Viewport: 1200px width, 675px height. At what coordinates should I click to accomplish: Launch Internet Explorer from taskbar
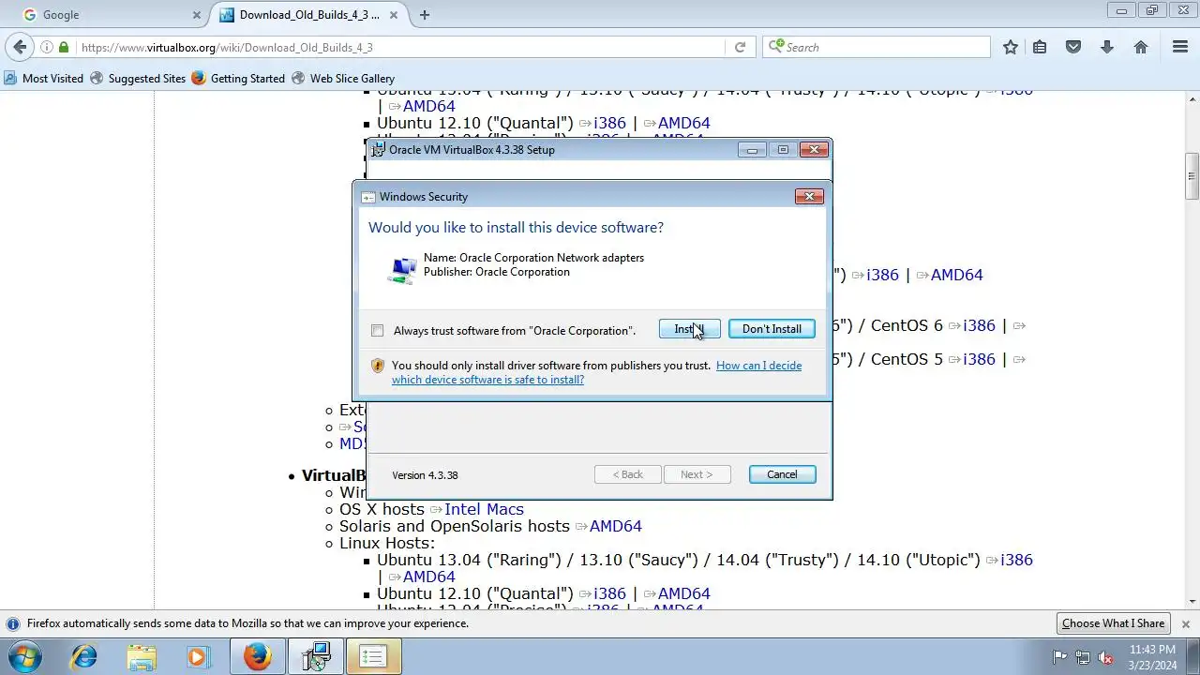[x=84, y=657]
